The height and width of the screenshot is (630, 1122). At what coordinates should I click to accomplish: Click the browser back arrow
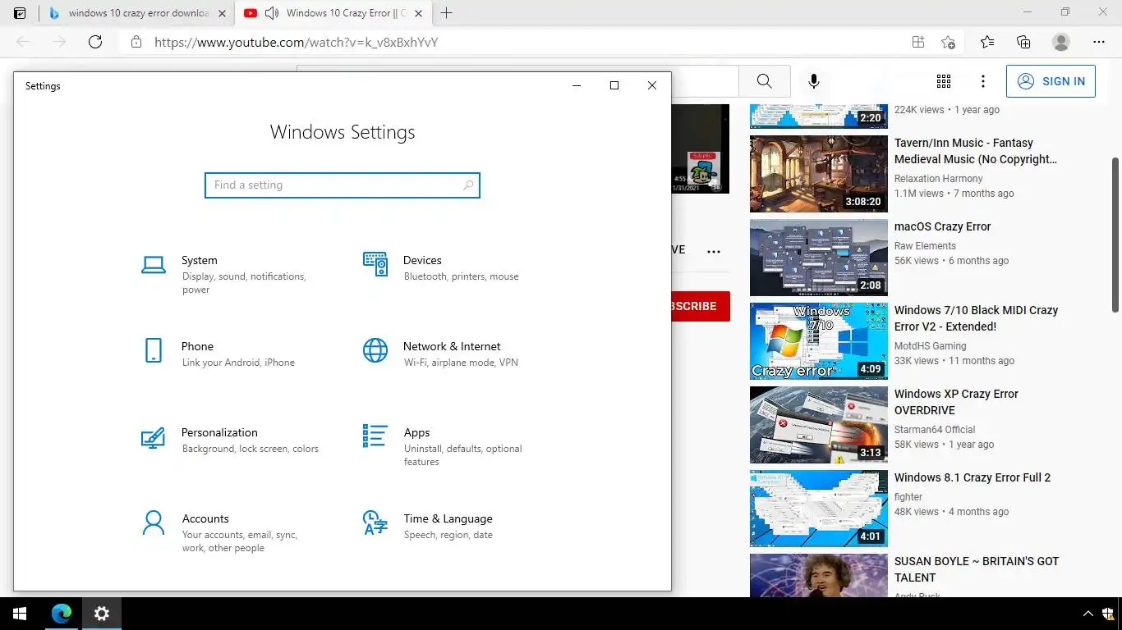click(x=23, y=42)
